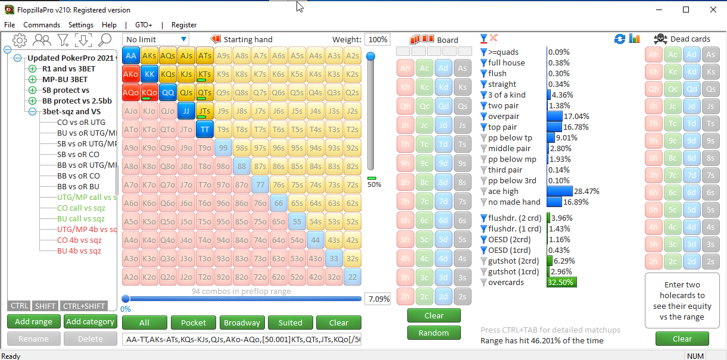Toggle the funnel filter for middle pair
The height and width of the screenshot is (360, 727).
point(483,148)
